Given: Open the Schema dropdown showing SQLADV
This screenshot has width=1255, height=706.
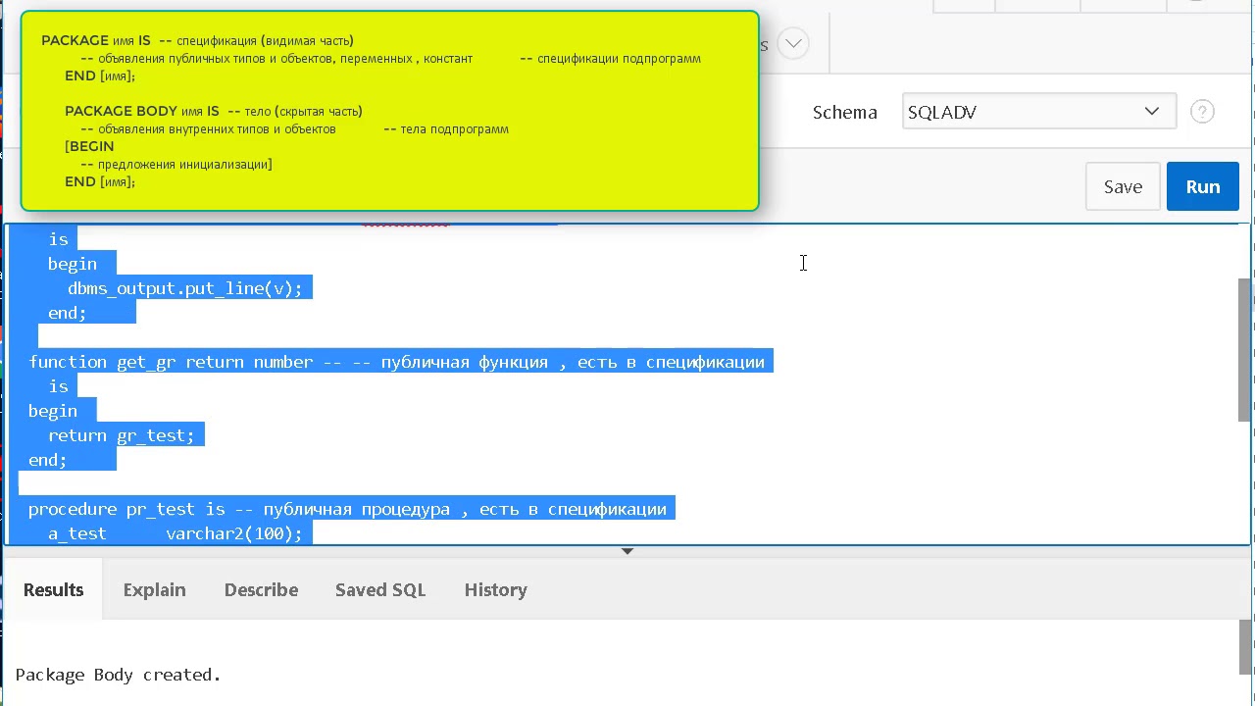Looking at the screenshot, I should [1038, 112].
